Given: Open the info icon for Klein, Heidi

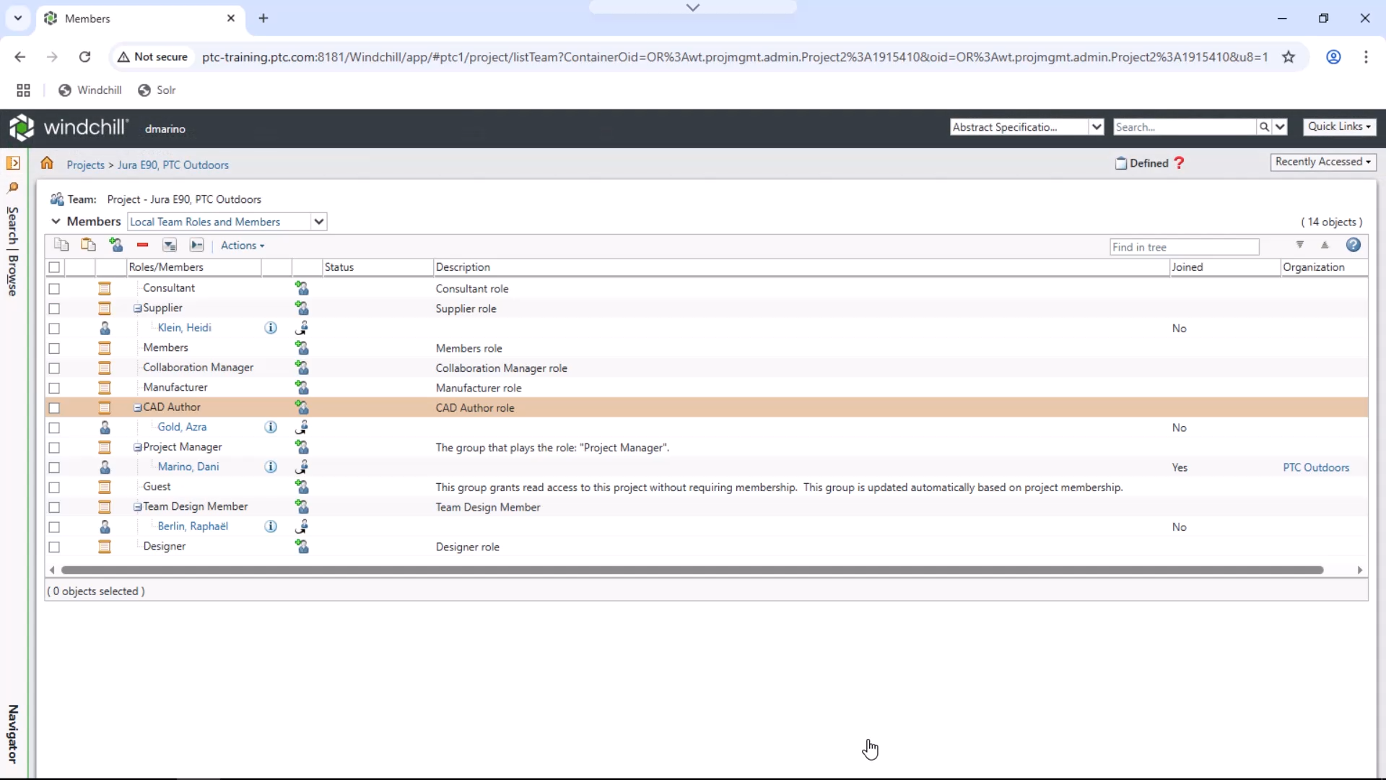Looking at the screenshot, I should [x=271, y=328].
